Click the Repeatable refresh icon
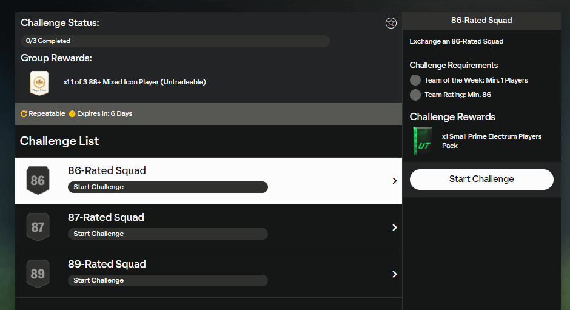The width and height of the screenshot is (570, 310). click(24, 114)
